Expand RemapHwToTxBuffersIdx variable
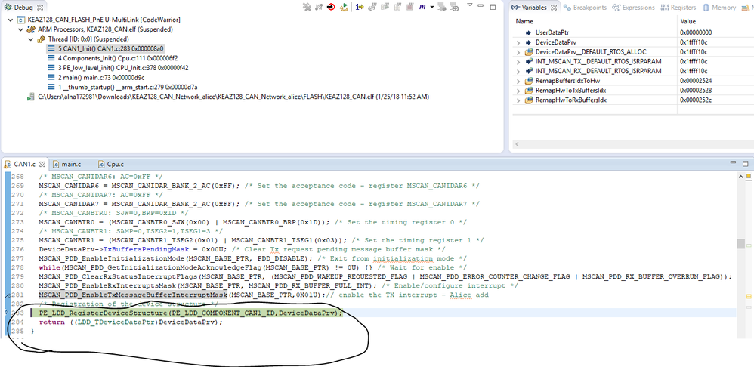This screenshot has width=754, height=367. click(518, 91)
